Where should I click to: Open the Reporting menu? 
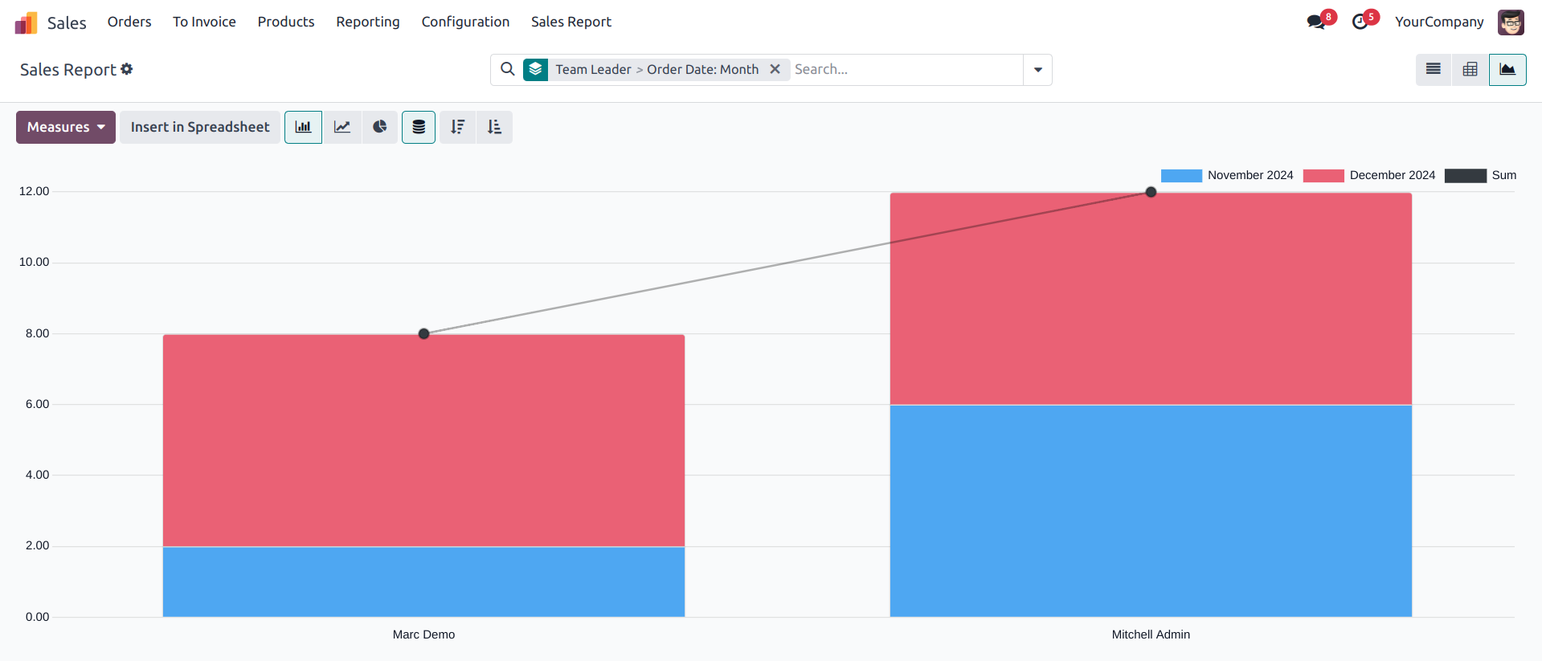click(367, 22)
